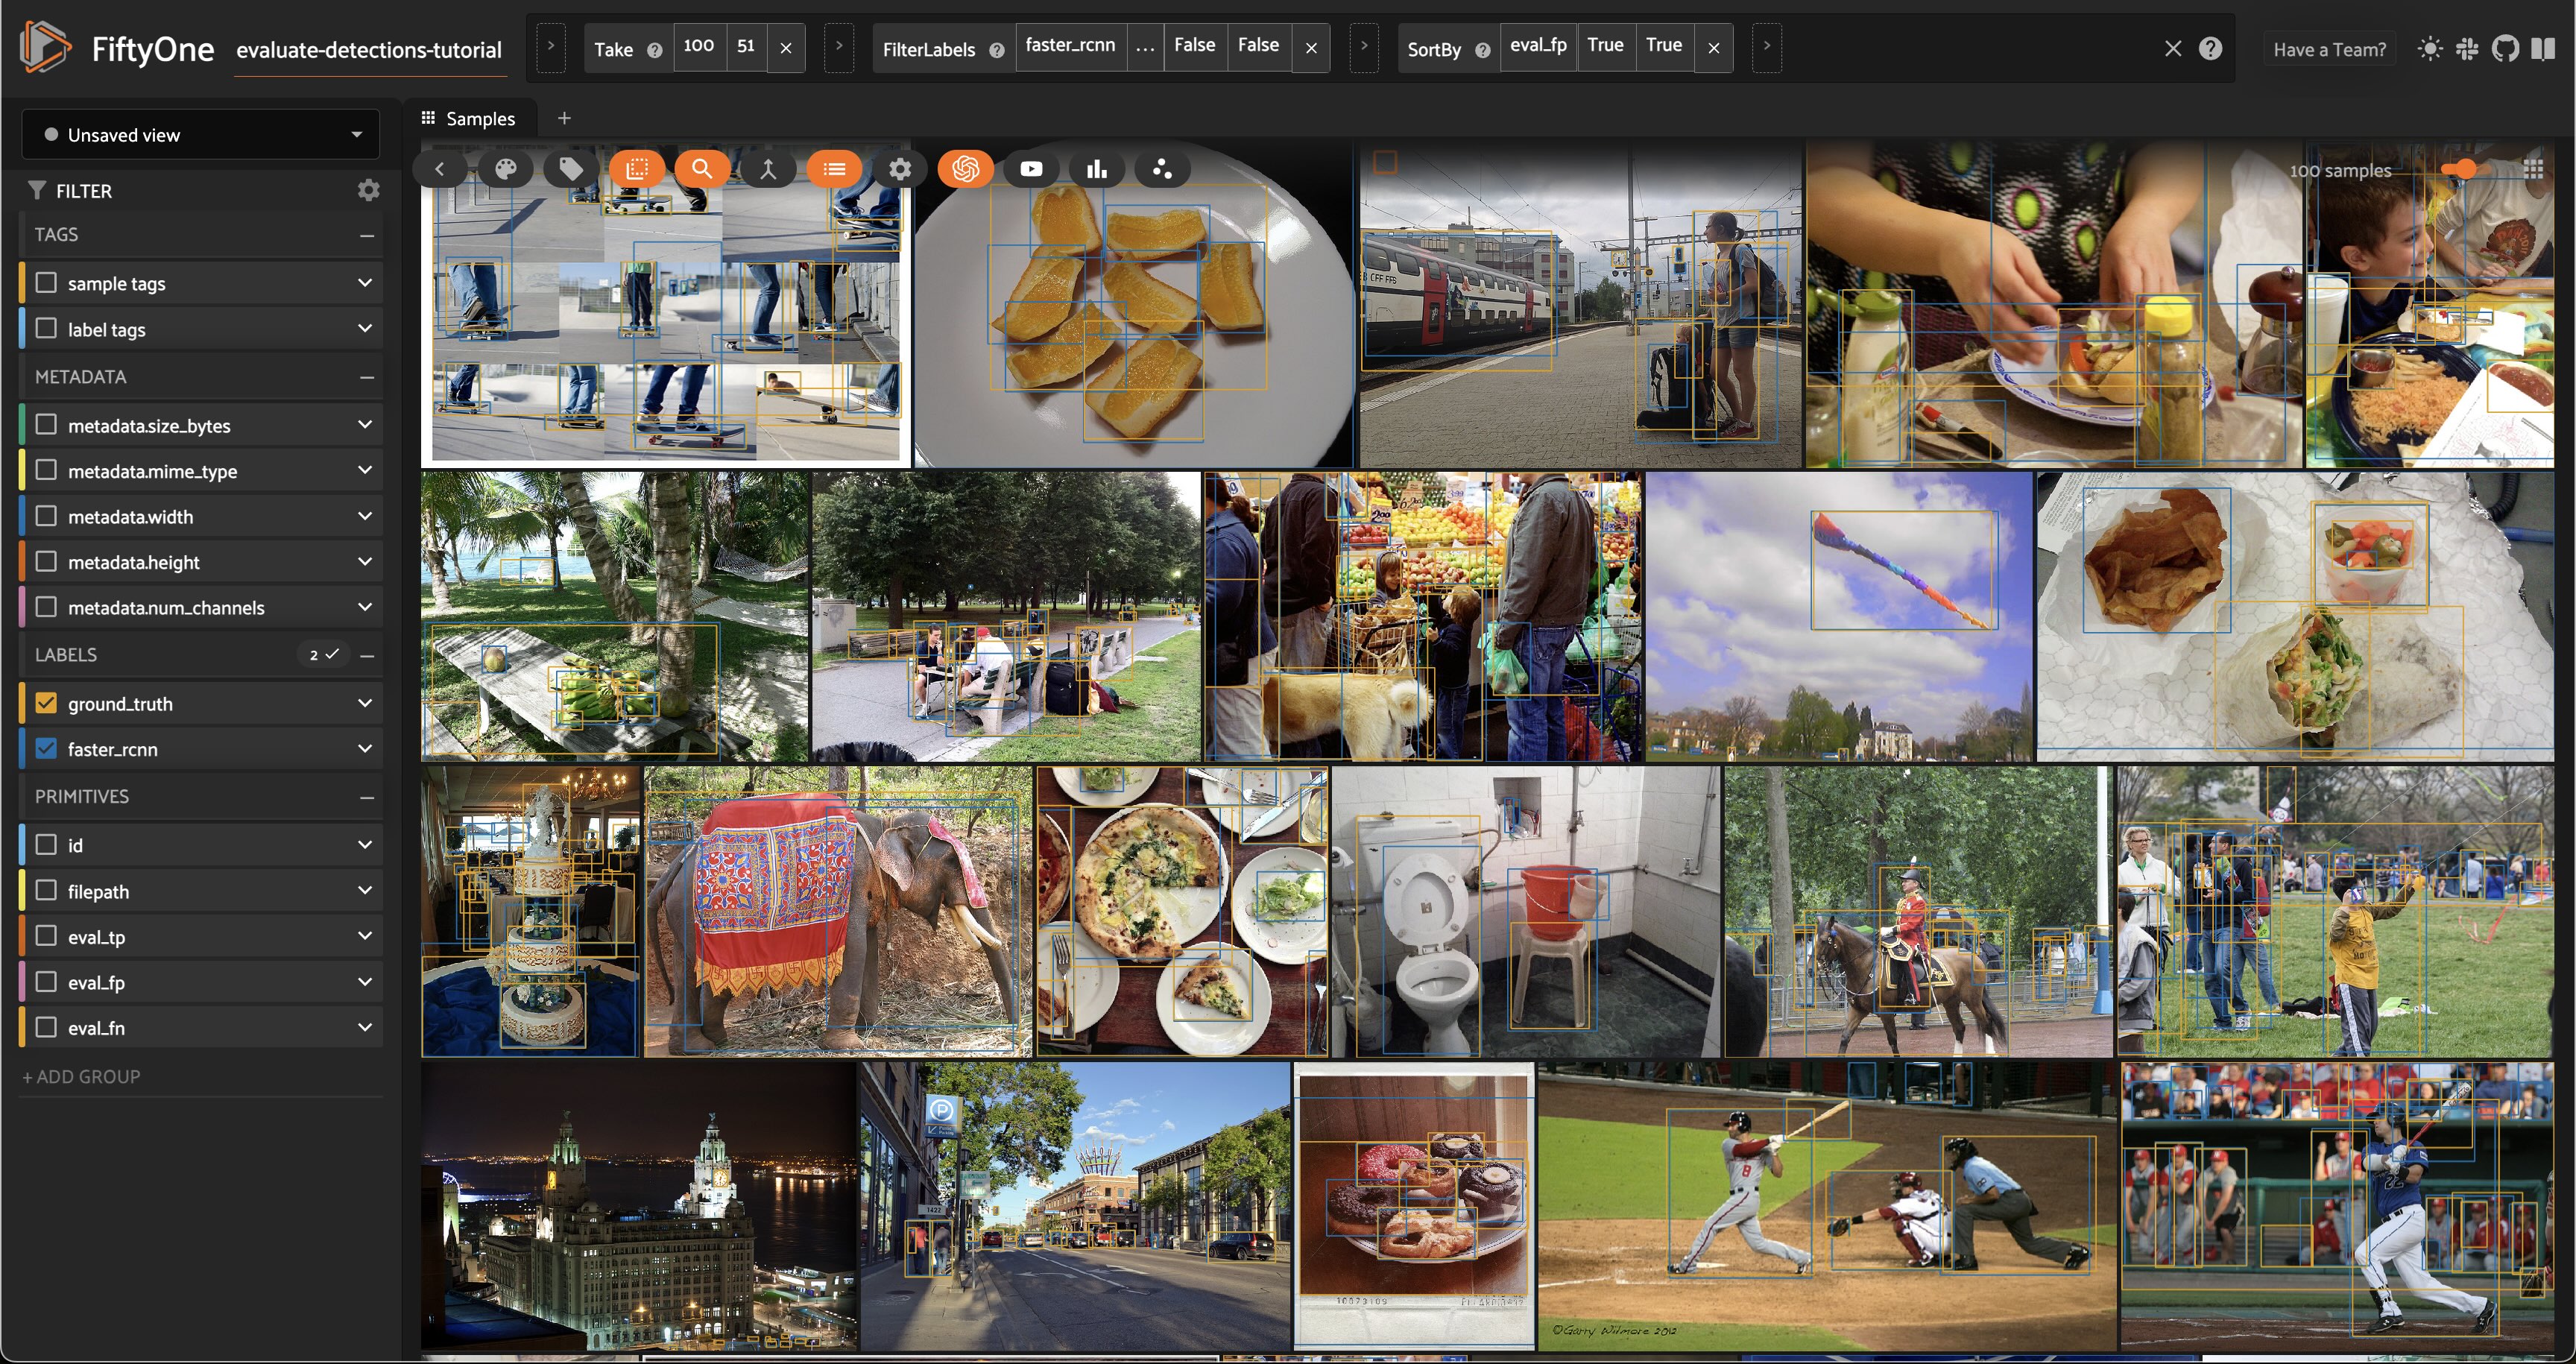
Task: Open the bar chart histogram icon
Action: 1097,169
